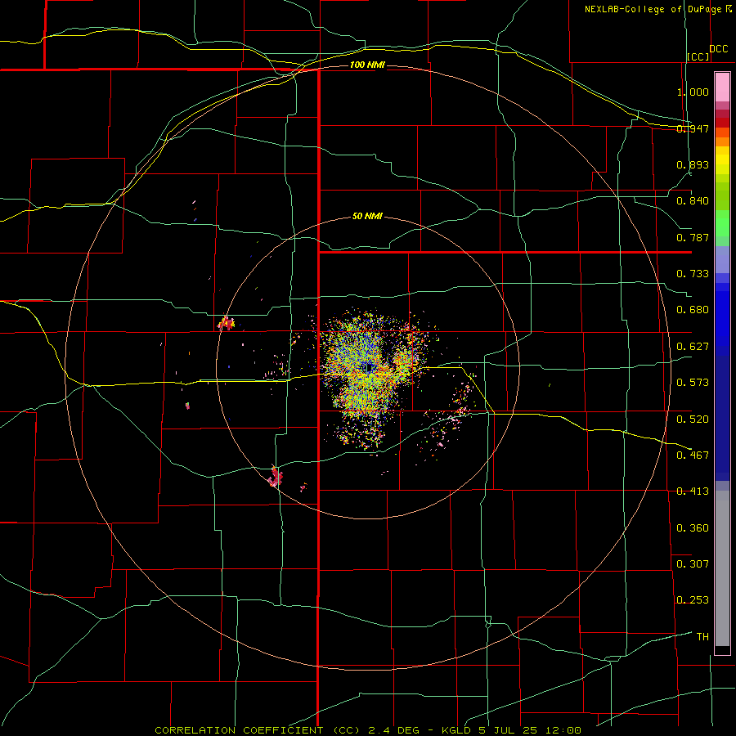Click the 50 NMI range ring label
The image size is (736, 736).
click(x=367, y=217)
